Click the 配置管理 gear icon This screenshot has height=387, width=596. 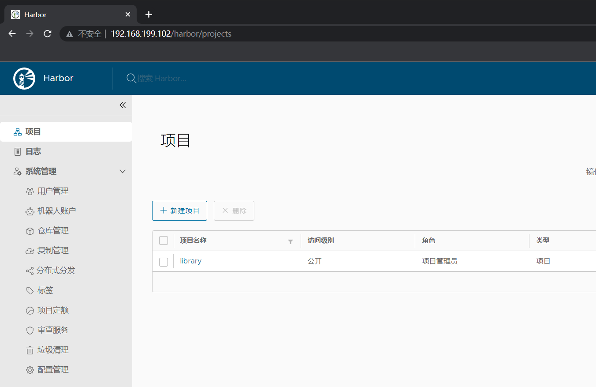click(x=30, y=370)
